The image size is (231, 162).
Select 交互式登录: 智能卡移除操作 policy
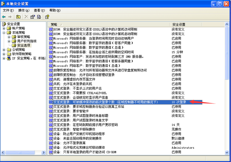pyautogui.click(x=74, y=129)
